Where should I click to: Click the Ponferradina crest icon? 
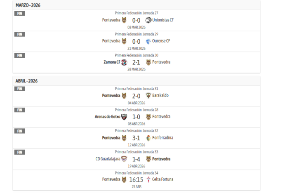click(x=148, y=138)
